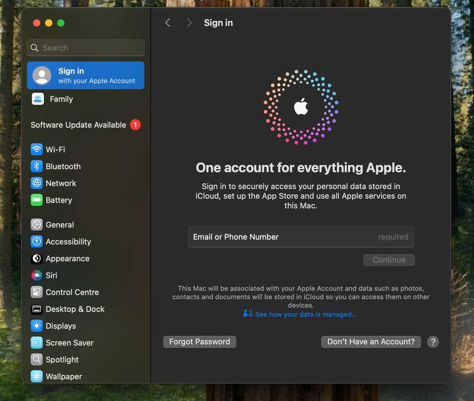The image size is (474, 401).
Task: Click the Continue button
Action: (389, 260)
